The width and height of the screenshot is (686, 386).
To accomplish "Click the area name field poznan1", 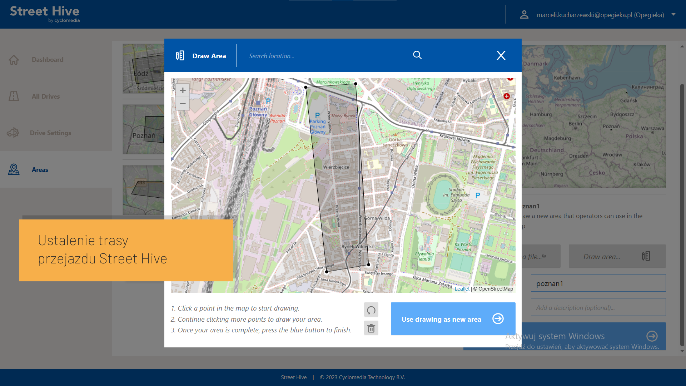I will pyautogui.click(x=598, y=283).
